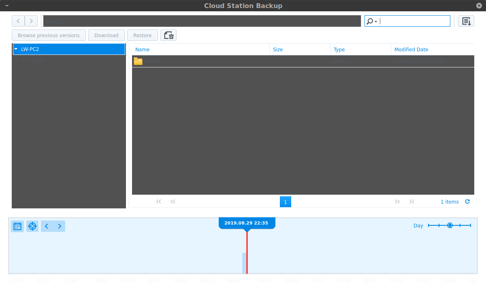Viewport: 486px width, 294px height.
Task: Click the Restore button
Action: point(143,36)
